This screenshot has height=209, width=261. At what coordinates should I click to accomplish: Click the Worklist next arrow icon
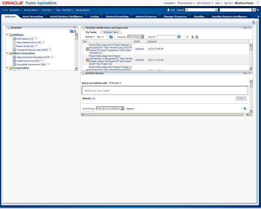tap(192, 37)
